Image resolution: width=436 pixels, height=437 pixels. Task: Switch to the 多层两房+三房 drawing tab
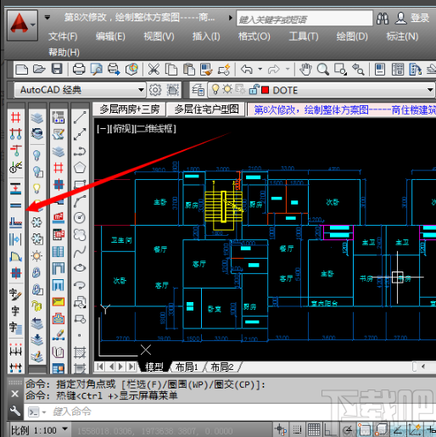coord(130,109)
